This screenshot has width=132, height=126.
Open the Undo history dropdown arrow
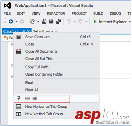pos(75,22)
